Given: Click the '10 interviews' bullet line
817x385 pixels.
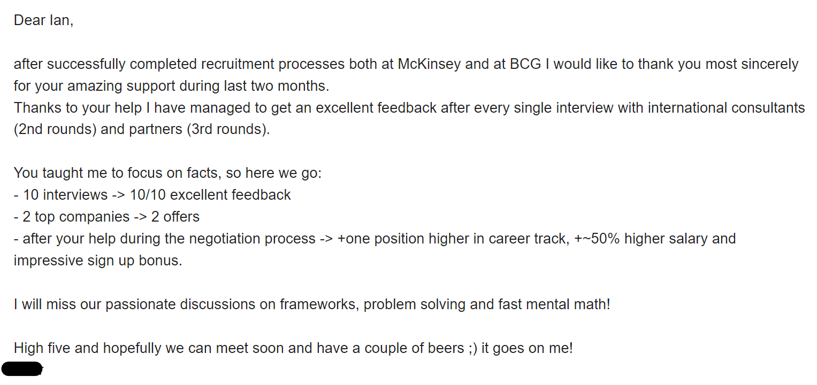Looking at the screenshot, I should (152, 195).
